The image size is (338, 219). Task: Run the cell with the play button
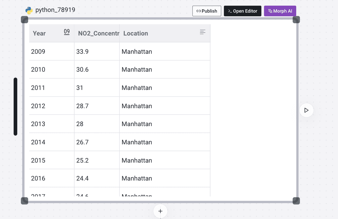point(306,110)
